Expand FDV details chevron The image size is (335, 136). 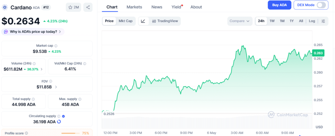pos(56,87)
